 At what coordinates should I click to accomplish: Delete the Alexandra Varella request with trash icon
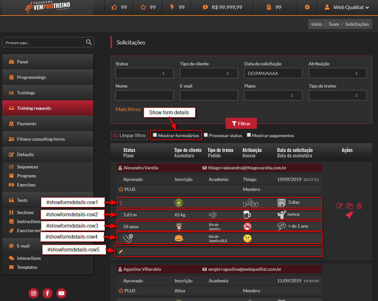click(359, 206)
